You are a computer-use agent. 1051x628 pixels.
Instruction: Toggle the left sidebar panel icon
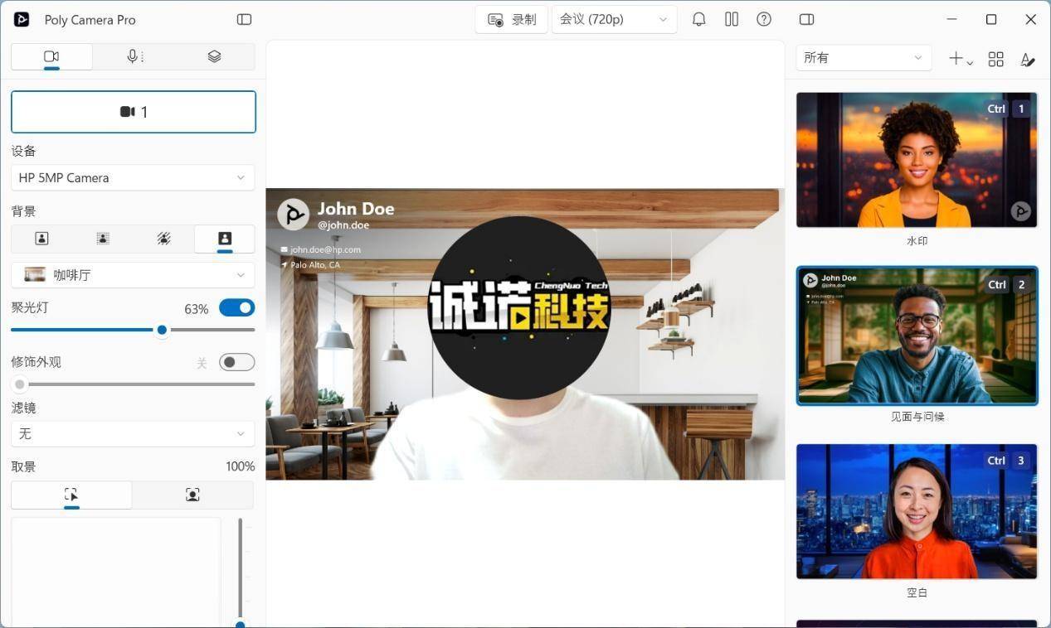(x=244, y=19)
